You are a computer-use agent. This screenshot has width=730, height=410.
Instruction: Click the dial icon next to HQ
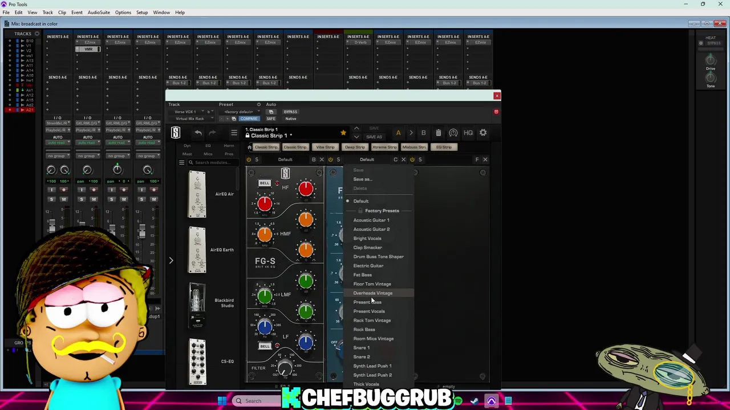point(453,133)
